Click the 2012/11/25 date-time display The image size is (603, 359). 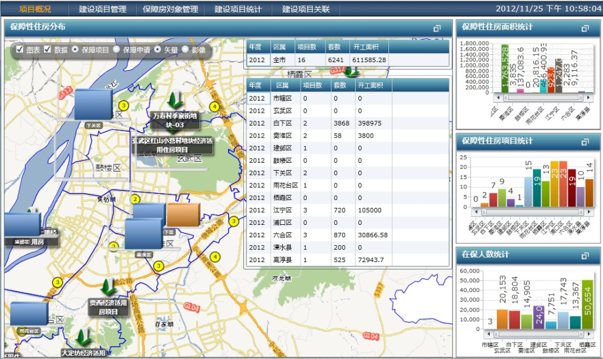[548, 9]
